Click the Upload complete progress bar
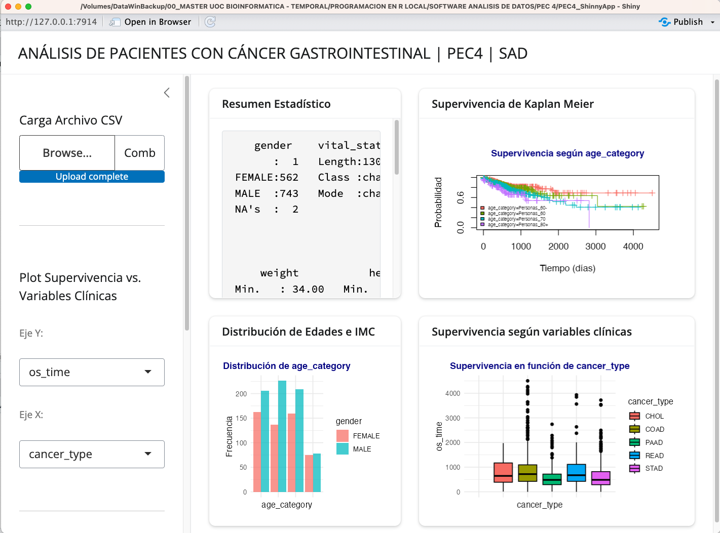Screen dimensions: 720x533 tap(92, 176)
